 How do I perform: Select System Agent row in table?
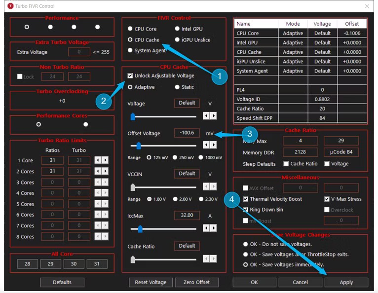(x=301, y=71)
